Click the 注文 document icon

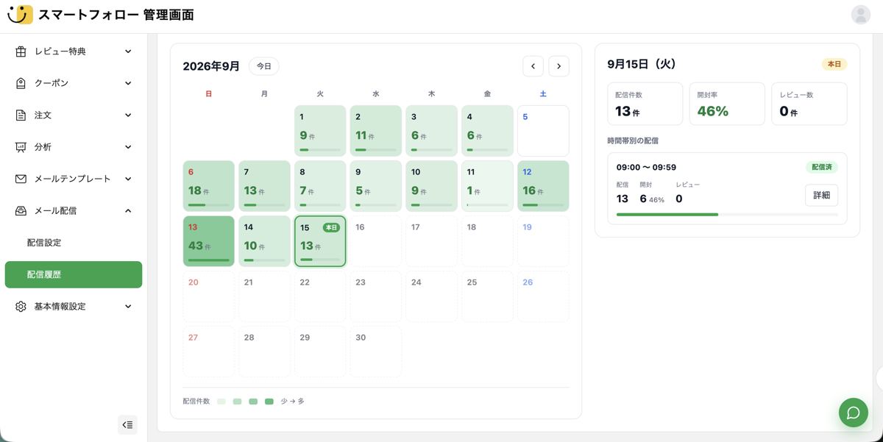pyautogui.click(x=21, y=115)
